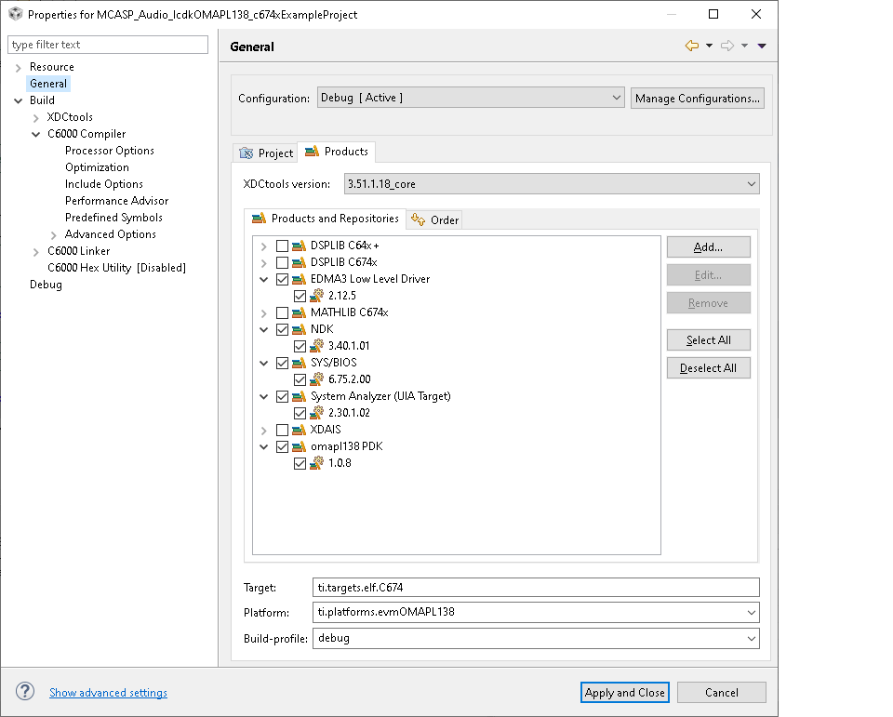This screenshot has height=717, width=893.
Task: Click the Target text field
Action: coord(536,587)
